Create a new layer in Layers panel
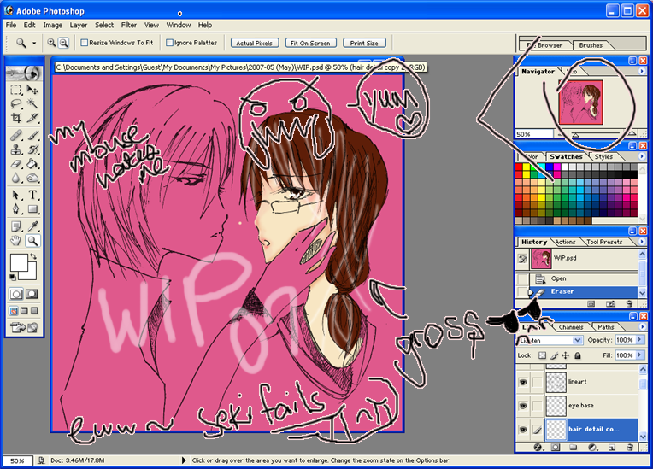653x469 pixels. [612, 448]
